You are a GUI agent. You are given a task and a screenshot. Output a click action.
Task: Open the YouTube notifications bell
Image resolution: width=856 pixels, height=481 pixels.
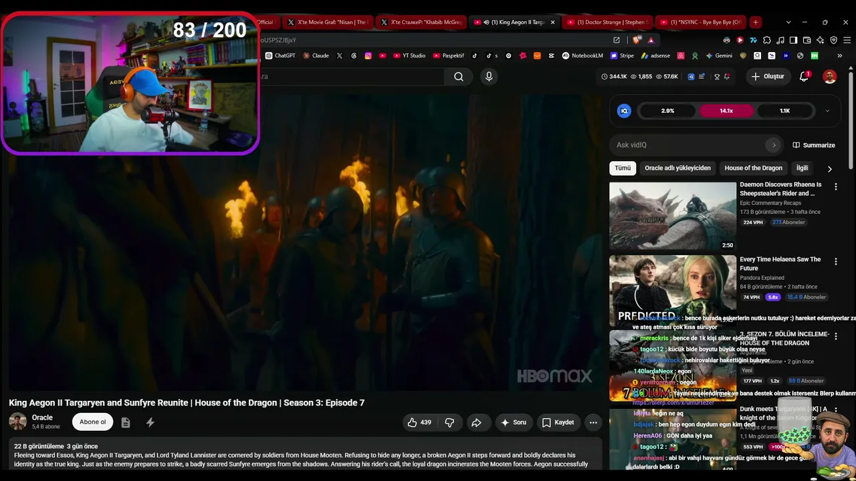[805, 77]
